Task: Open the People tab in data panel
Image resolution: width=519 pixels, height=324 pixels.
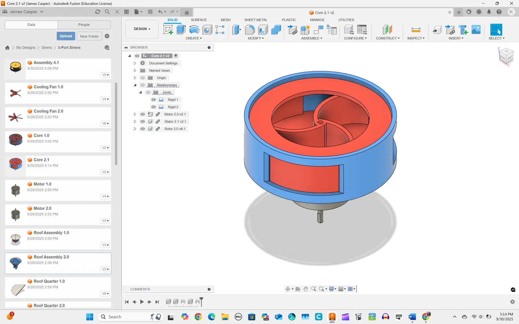Action: pyautogui.click(x=84, y=25)
